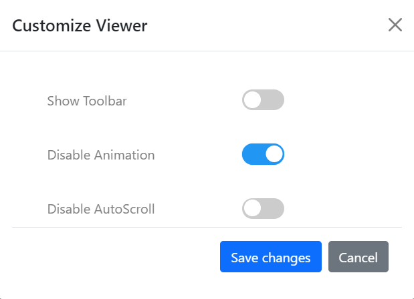
Task: Click the X icon in the dialog header
Action: pos(395,25)
